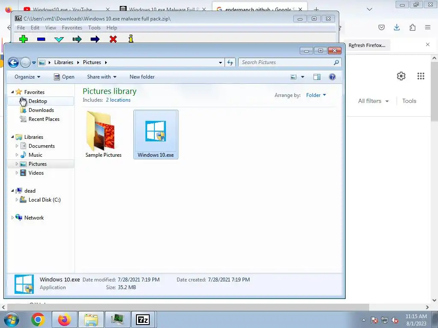
Task: Click the search magnifier icon in Explorer
Action: pyautogui.click(x=336, y=62)
